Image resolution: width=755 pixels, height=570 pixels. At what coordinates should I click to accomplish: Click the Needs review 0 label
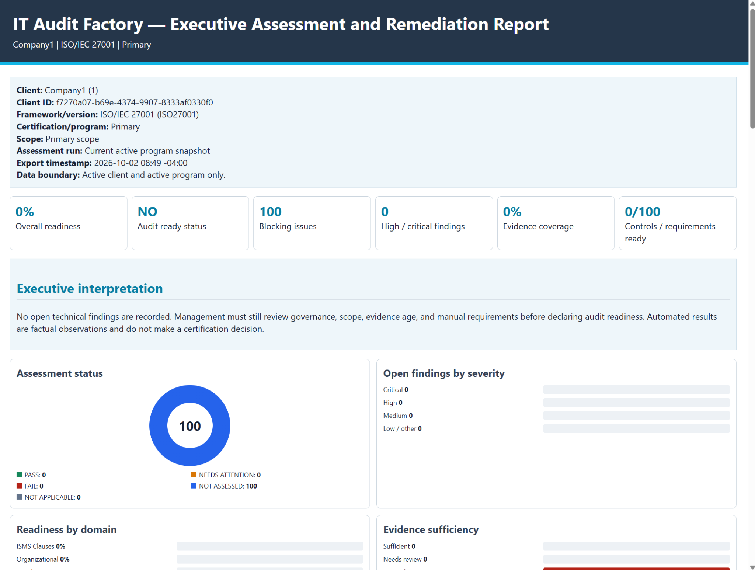pyautogui.click(x=405, y=559)
